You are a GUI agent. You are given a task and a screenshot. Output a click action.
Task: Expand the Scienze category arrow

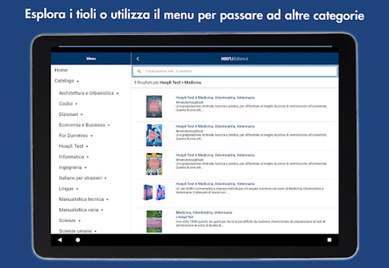click(79, 221)
